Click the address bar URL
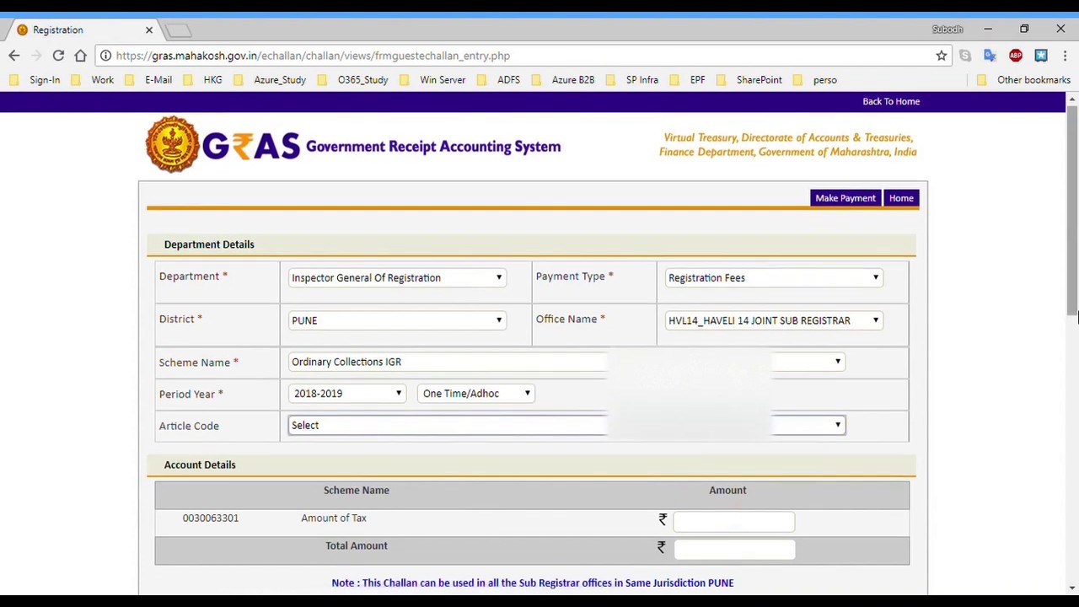This screenshot has height=607, width=1079. click(x=313, y=56)
